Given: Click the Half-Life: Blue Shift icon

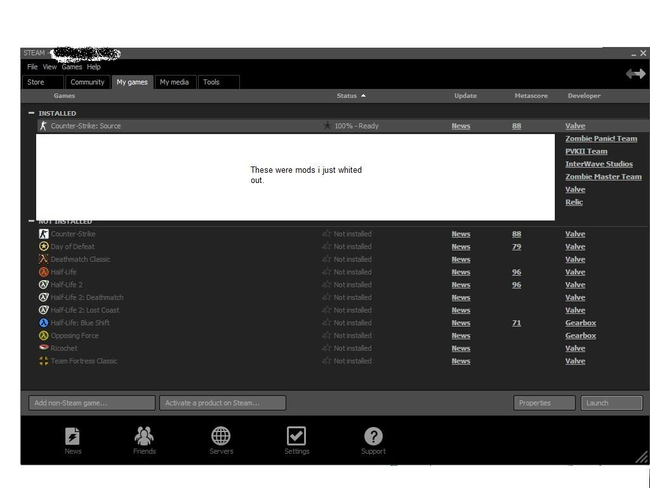Looking at the screenshot, I should tap(44, 323).
